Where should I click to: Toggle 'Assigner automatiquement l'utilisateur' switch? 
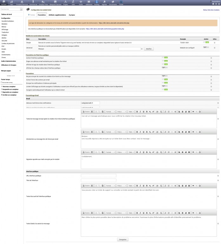coord(165,90)
